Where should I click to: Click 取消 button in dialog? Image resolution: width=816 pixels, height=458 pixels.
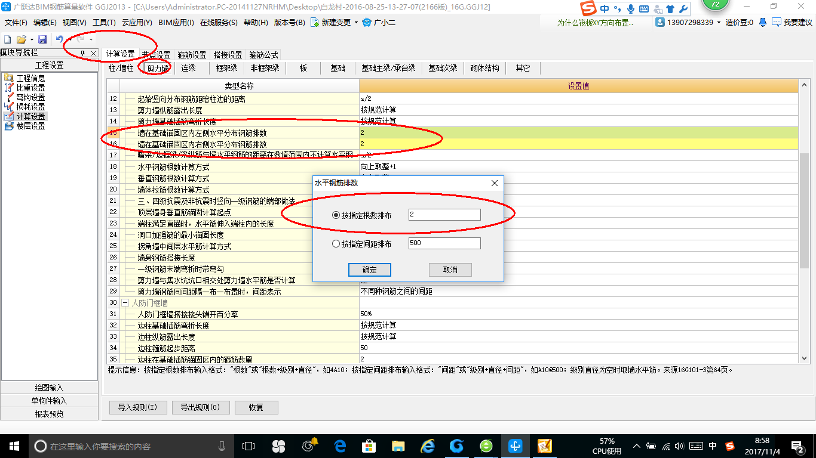coord(450,270)
